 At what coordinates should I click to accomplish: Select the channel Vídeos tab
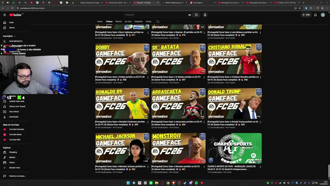pyautogui.click(x=109, y=21)
